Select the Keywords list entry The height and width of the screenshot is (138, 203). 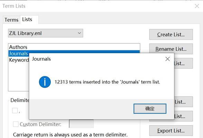tap(19, 60)
